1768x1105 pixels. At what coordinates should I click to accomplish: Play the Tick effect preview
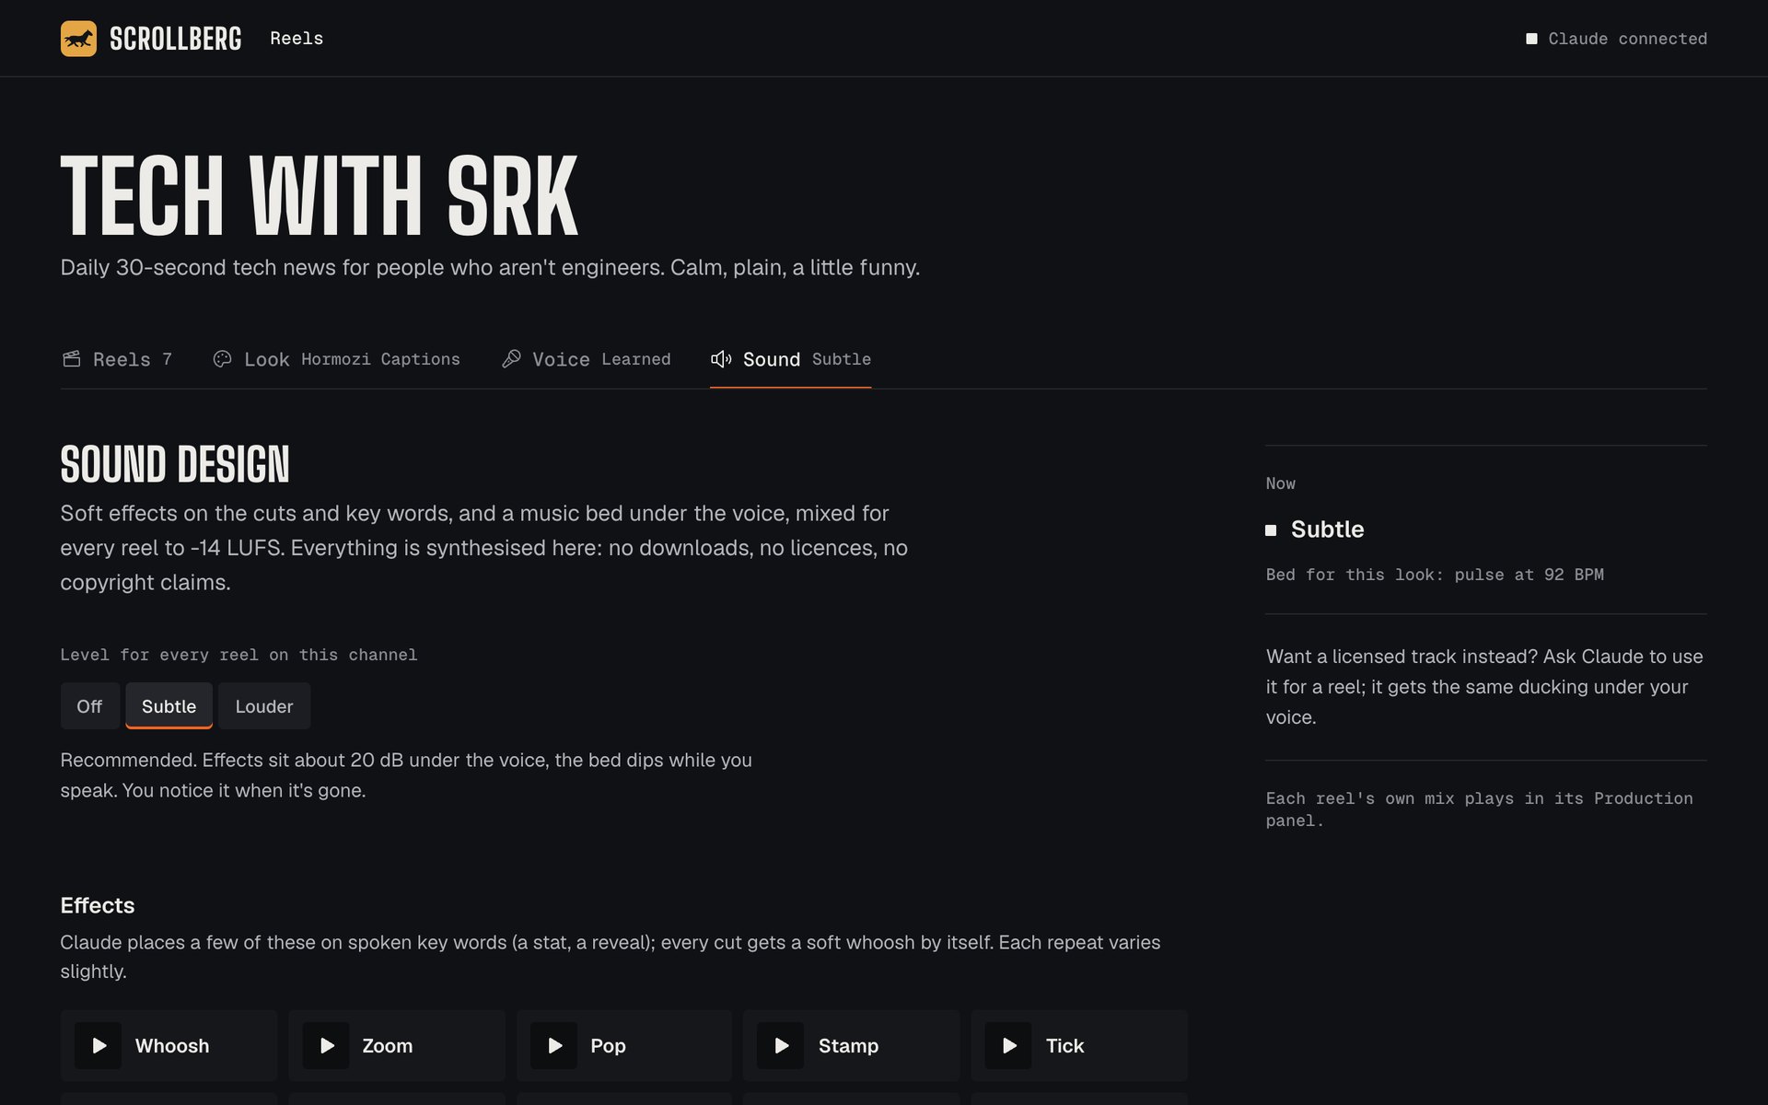[1008, 1045]
